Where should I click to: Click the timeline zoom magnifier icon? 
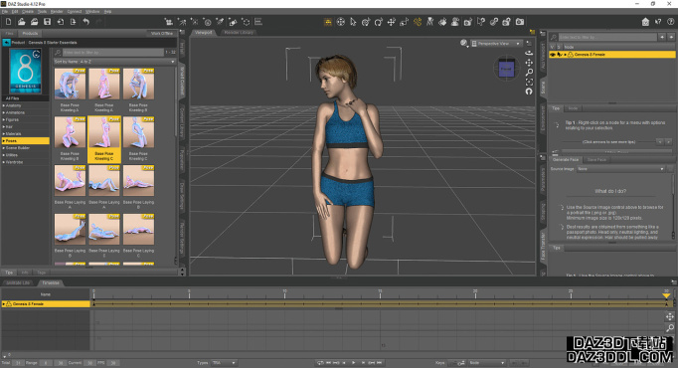(670, 328)
